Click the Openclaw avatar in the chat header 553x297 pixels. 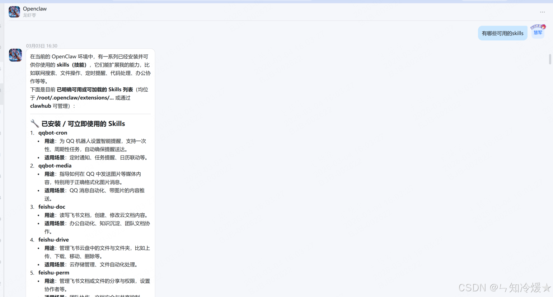pyautogui.click(x=14, y=12)
